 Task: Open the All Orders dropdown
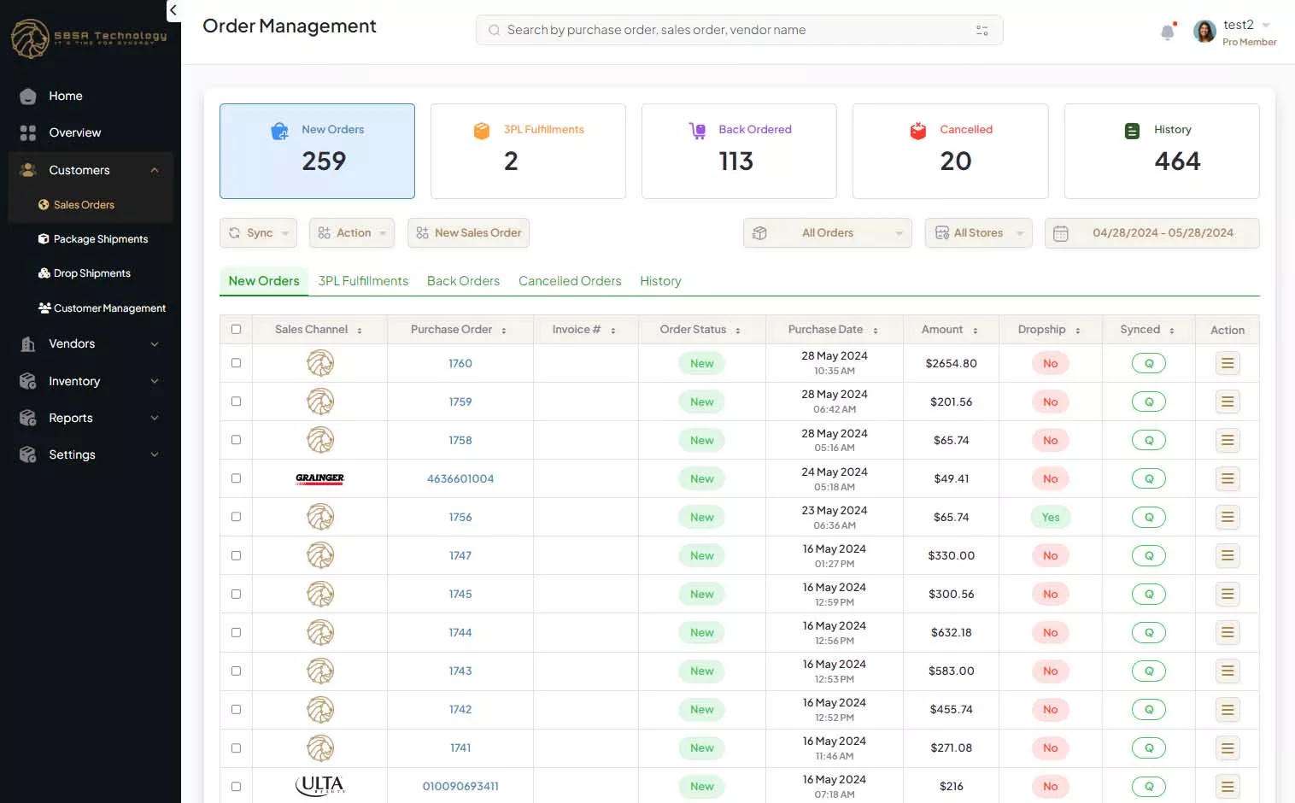[x=827, y=233]
